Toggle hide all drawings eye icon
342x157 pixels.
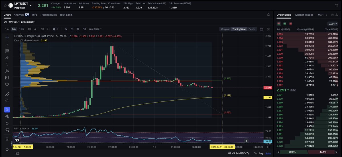point(7,130)
